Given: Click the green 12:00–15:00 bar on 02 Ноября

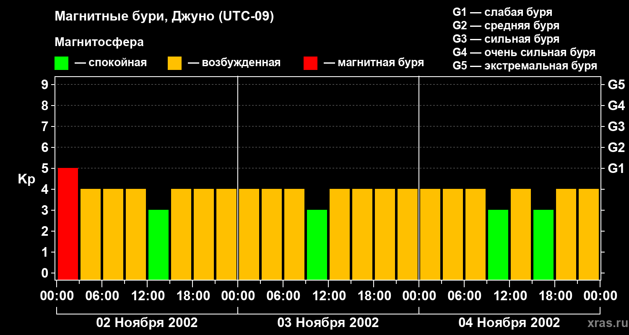Looking at the screenshot, I should [159, 245].
